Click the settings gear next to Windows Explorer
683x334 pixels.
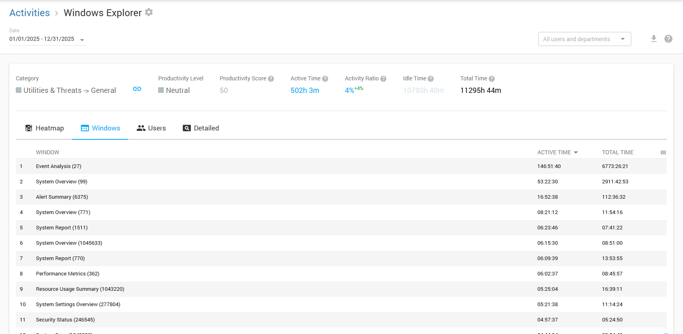149,13
